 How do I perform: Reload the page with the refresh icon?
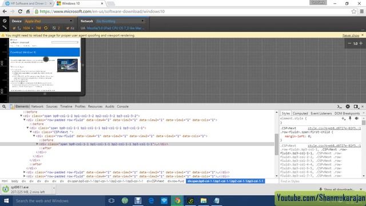(x=20, y=11)
